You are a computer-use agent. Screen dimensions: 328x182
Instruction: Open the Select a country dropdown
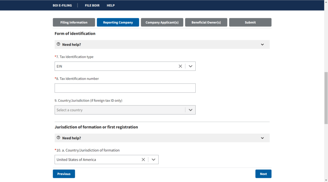(125, 110)
